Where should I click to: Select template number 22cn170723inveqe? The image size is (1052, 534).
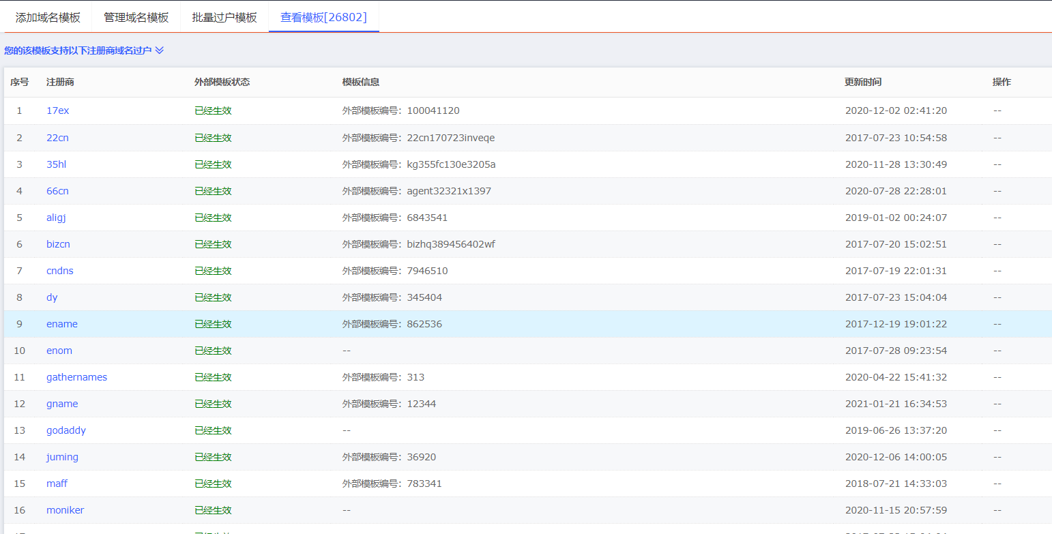451,138
